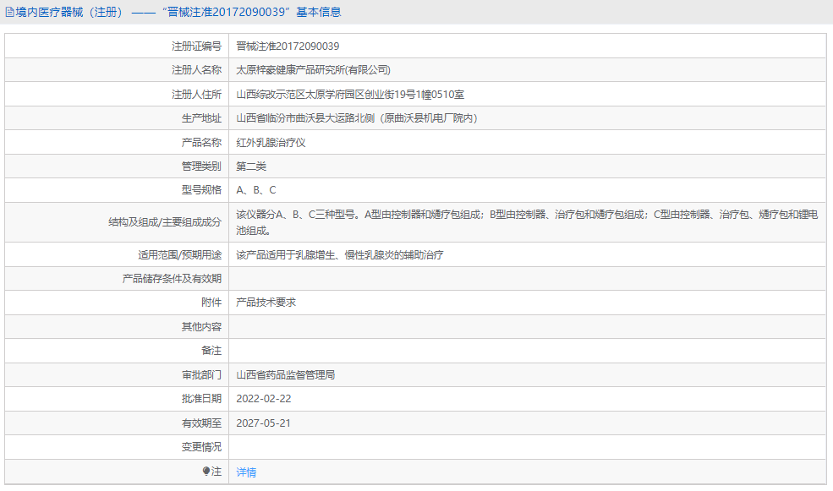Screen dimensions: 833x491
Task: Click product name 红外乳腺治疗仪
Action: 271,142
